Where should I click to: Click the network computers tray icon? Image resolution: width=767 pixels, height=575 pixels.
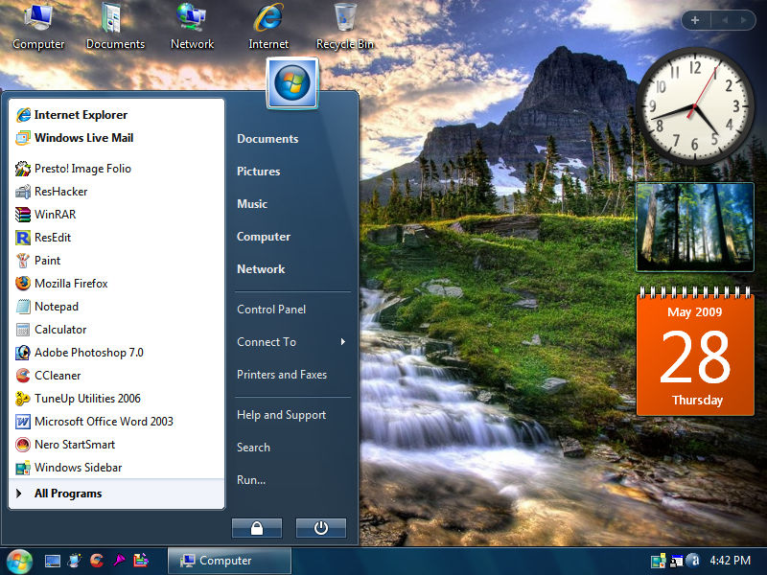676,561
